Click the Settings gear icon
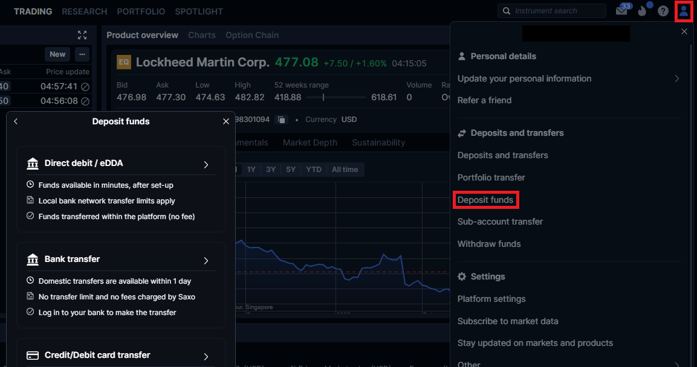 click(x=462, y=276)
